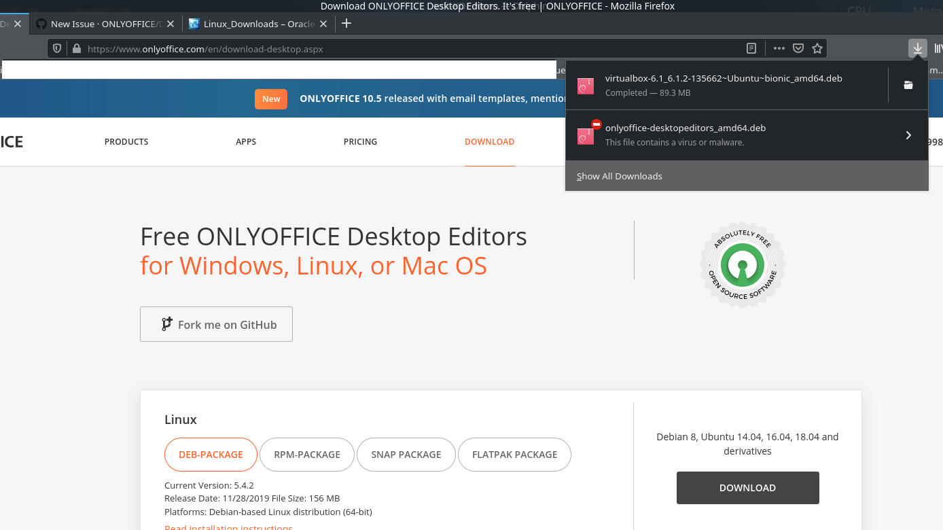Click the virtualbox deb file entry
The image size is (943, 530).
click(726, 85)
